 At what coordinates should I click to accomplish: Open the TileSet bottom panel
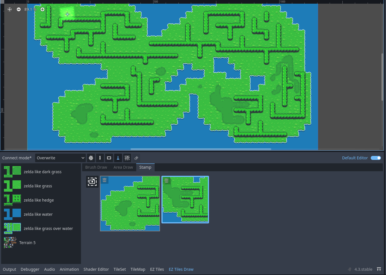[x=120, y=269]
